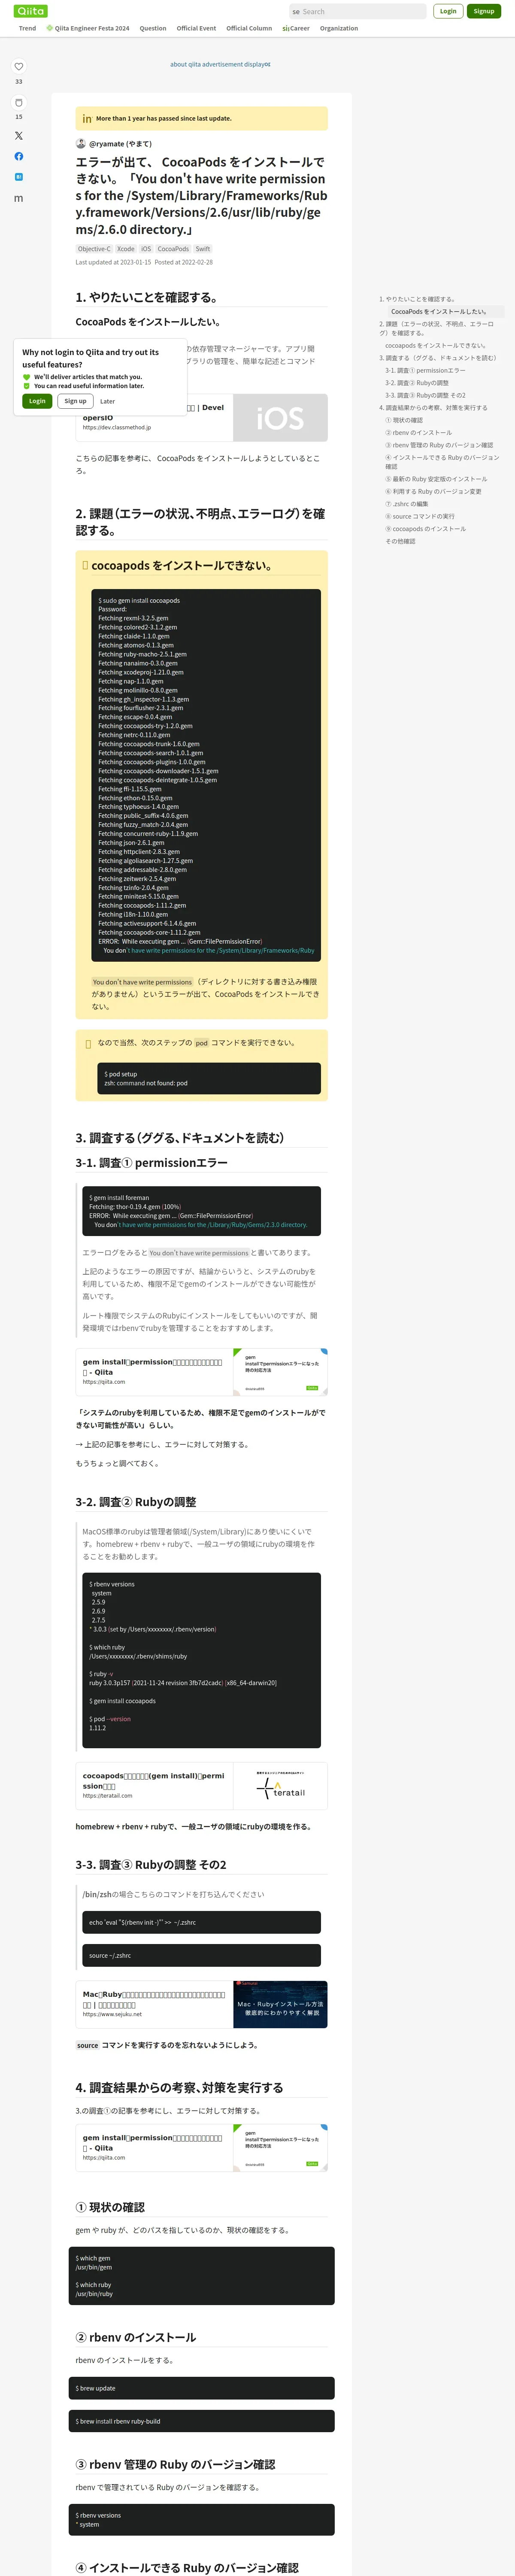Open the more options 'm' icon
The image size is (515, 2576).
[x=18, y=198]
